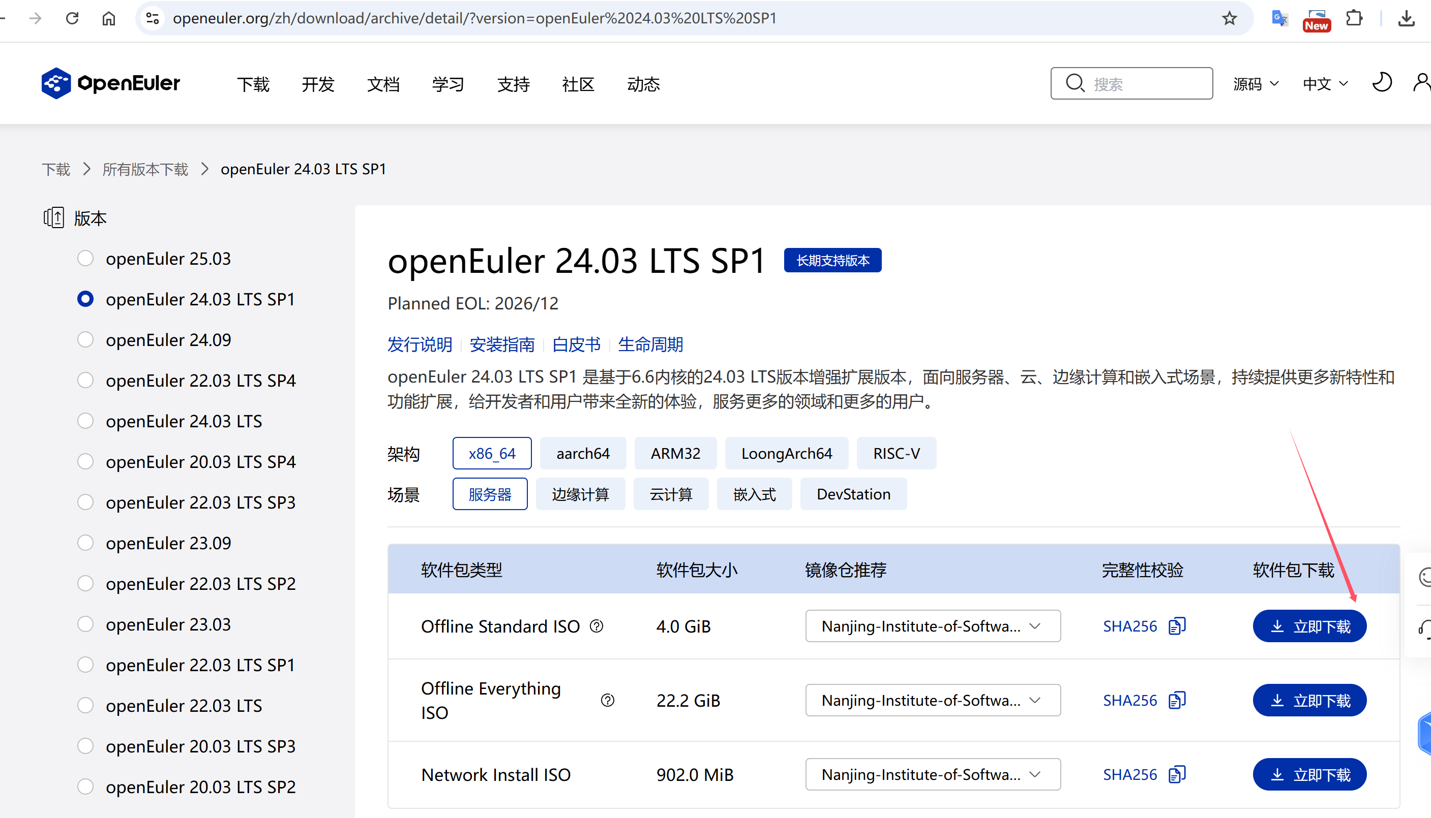Screen dimensions: 1431x818
Task: Open the 中文 language dropdown
Action: coord(1325,84)
